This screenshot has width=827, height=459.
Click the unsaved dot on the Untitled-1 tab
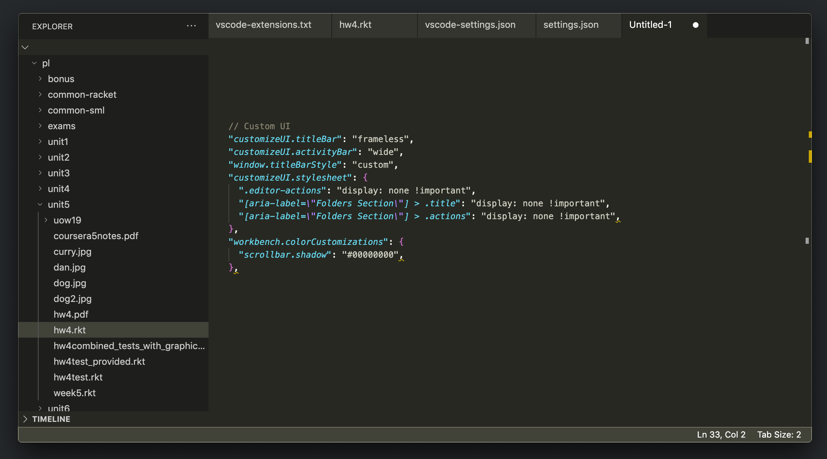tap(695, 25)
